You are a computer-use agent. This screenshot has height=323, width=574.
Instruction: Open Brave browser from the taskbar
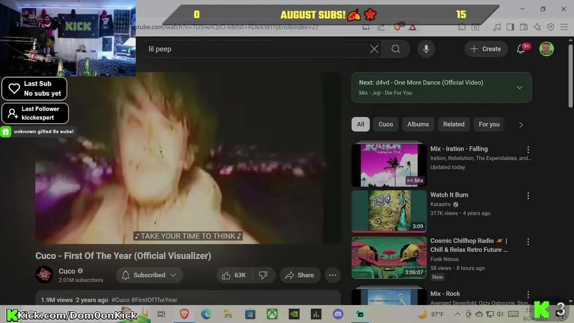(x=184, y=314)
